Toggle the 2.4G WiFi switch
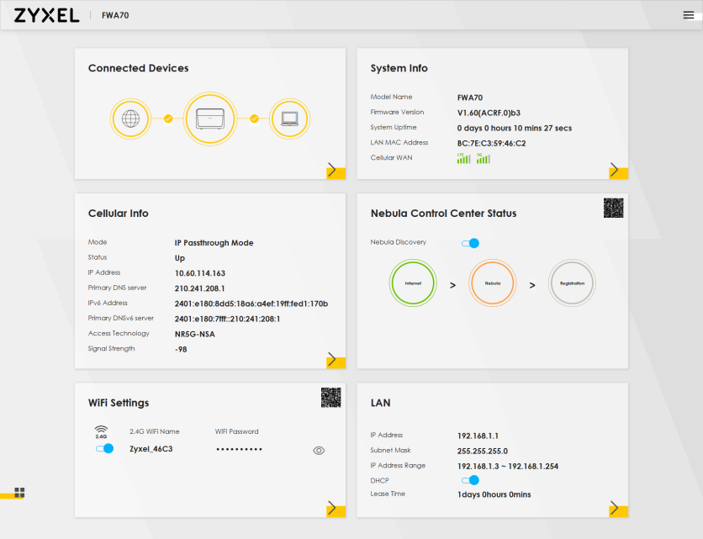The width and height of the screenshot is (703, 539). (104, 449)
